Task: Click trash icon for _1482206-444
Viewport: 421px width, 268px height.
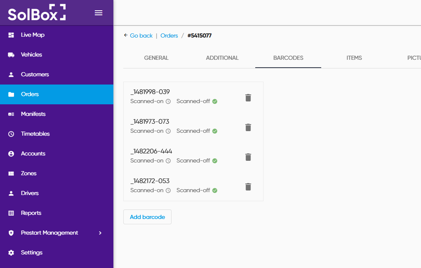Action: (x=248, y=157)
